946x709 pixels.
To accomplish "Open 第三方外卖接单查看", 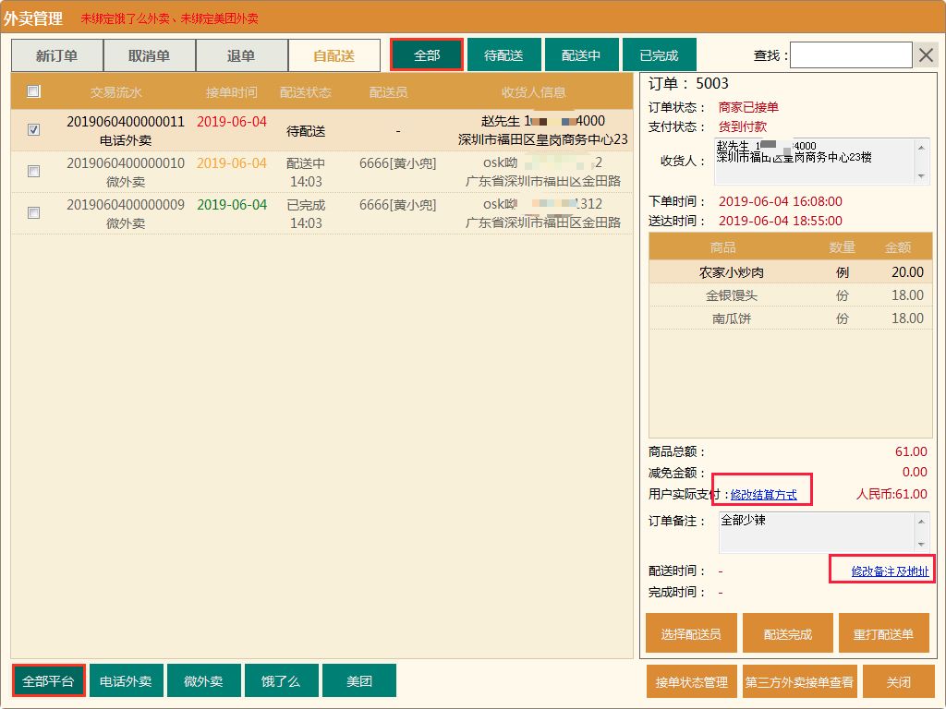I will tap(799, 682).
